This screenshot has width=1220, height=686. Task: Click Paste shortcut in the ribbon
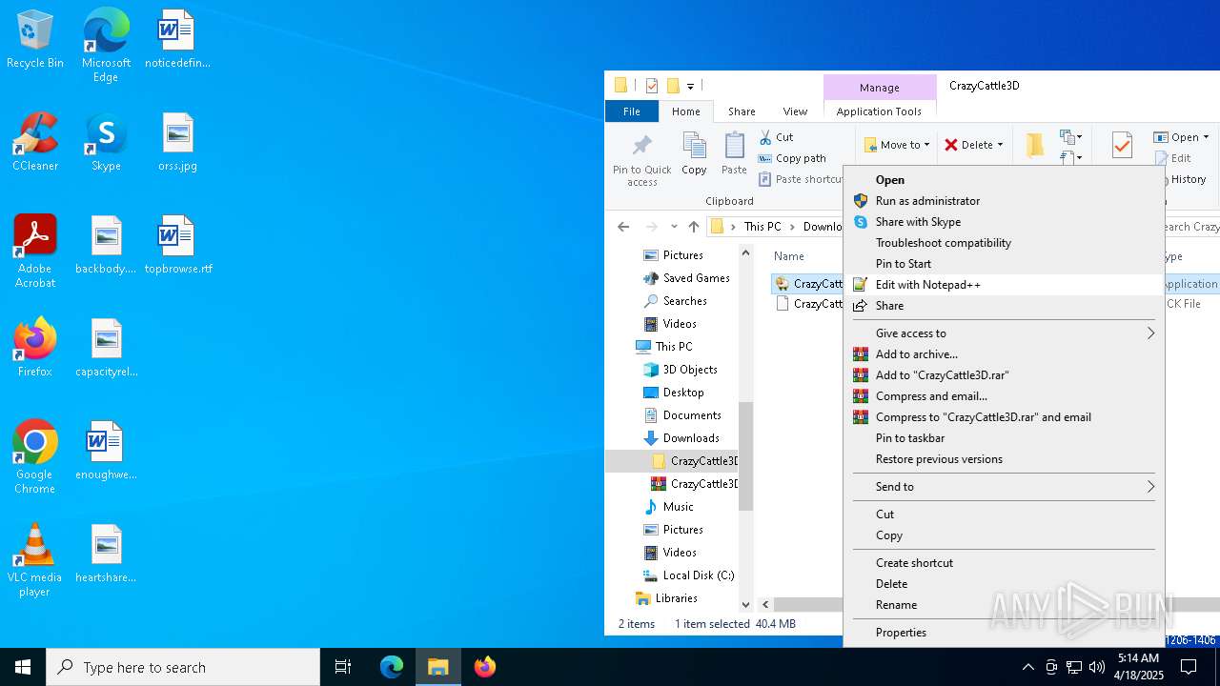(801, 179)
